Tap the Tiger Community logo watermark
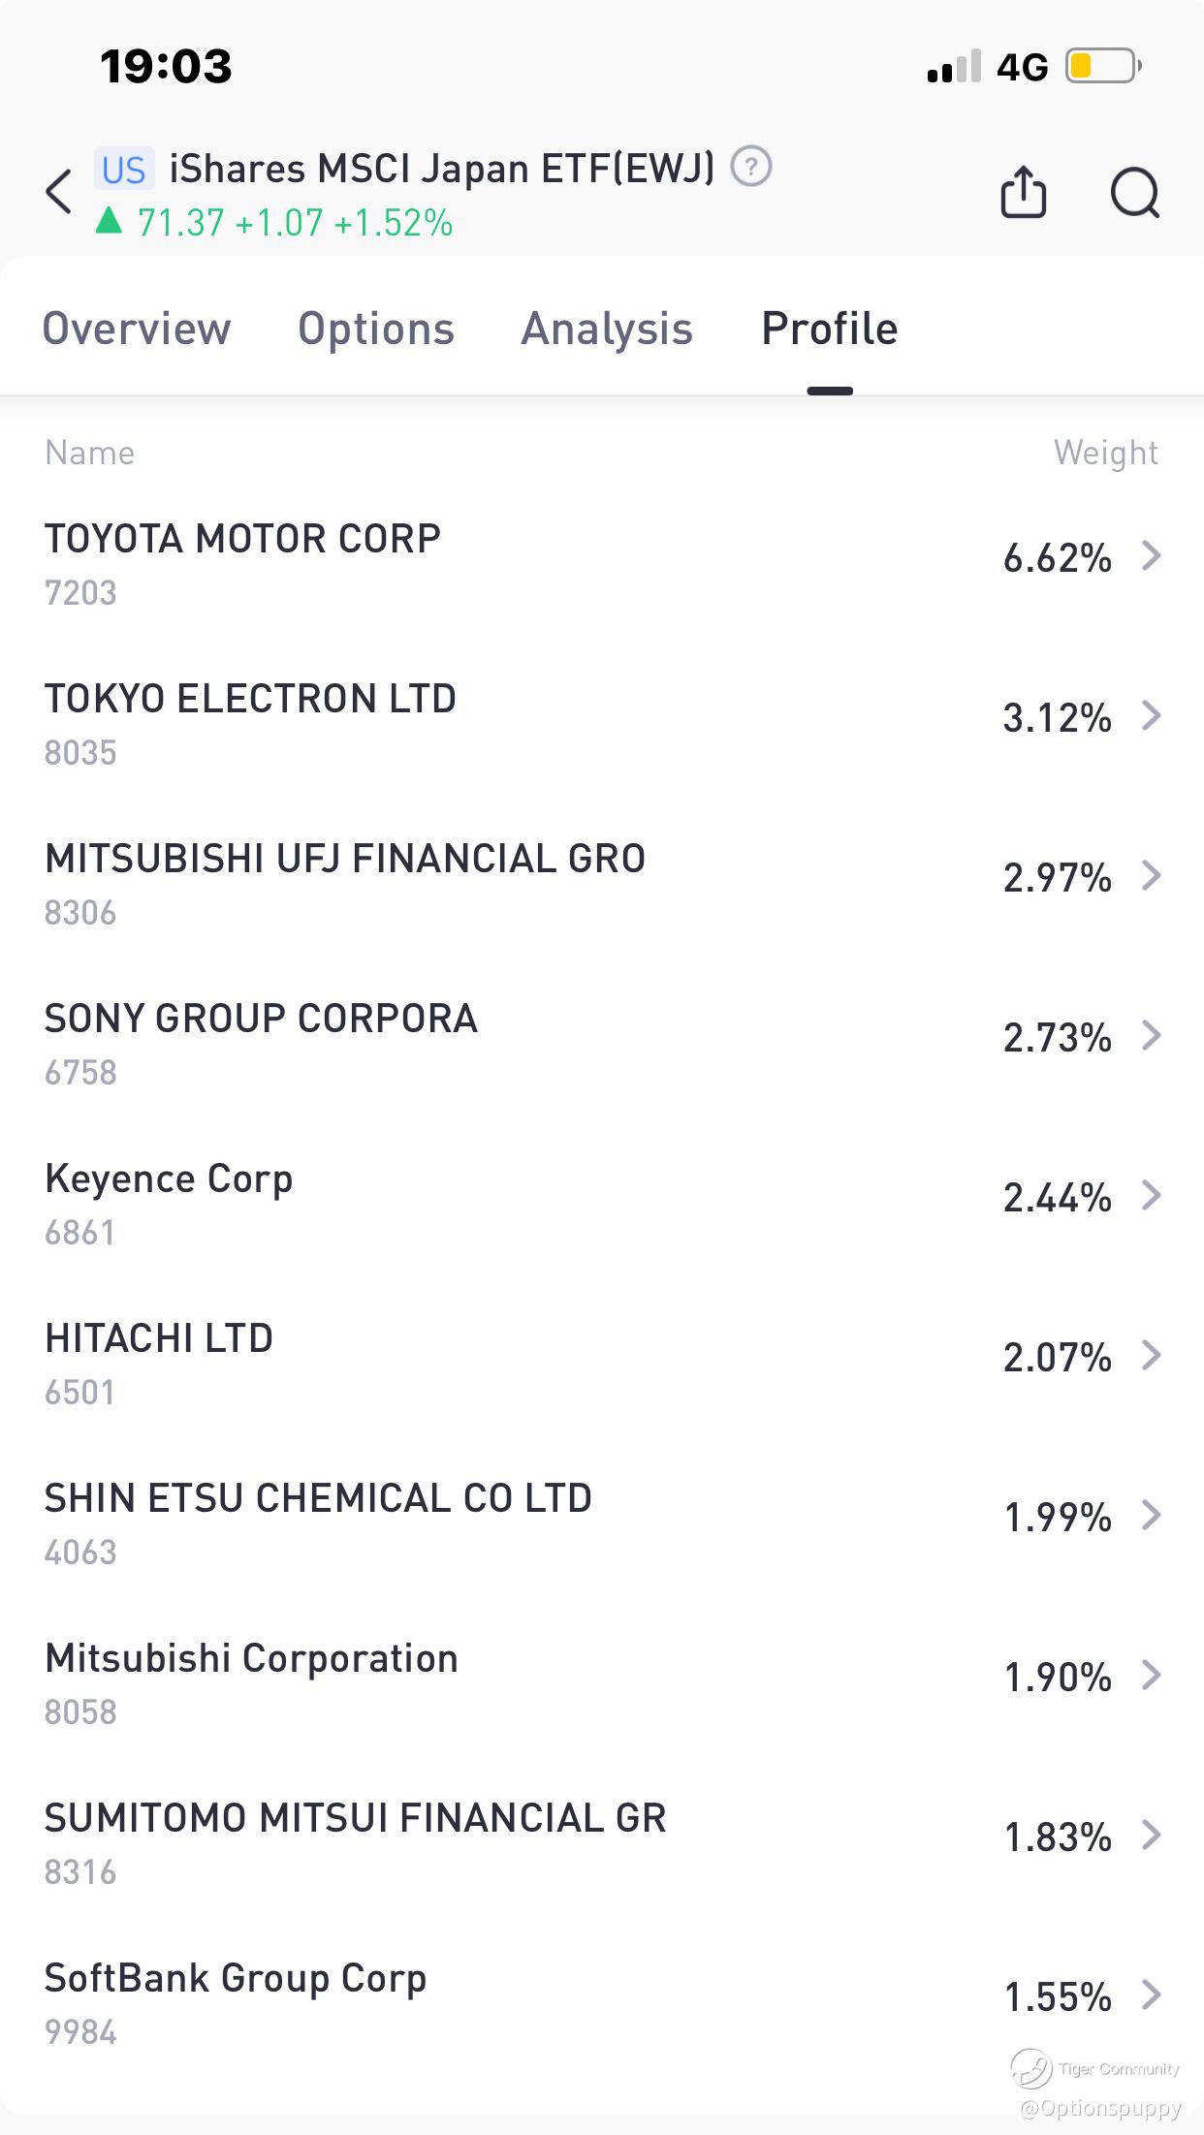 click(1030, 2067)
